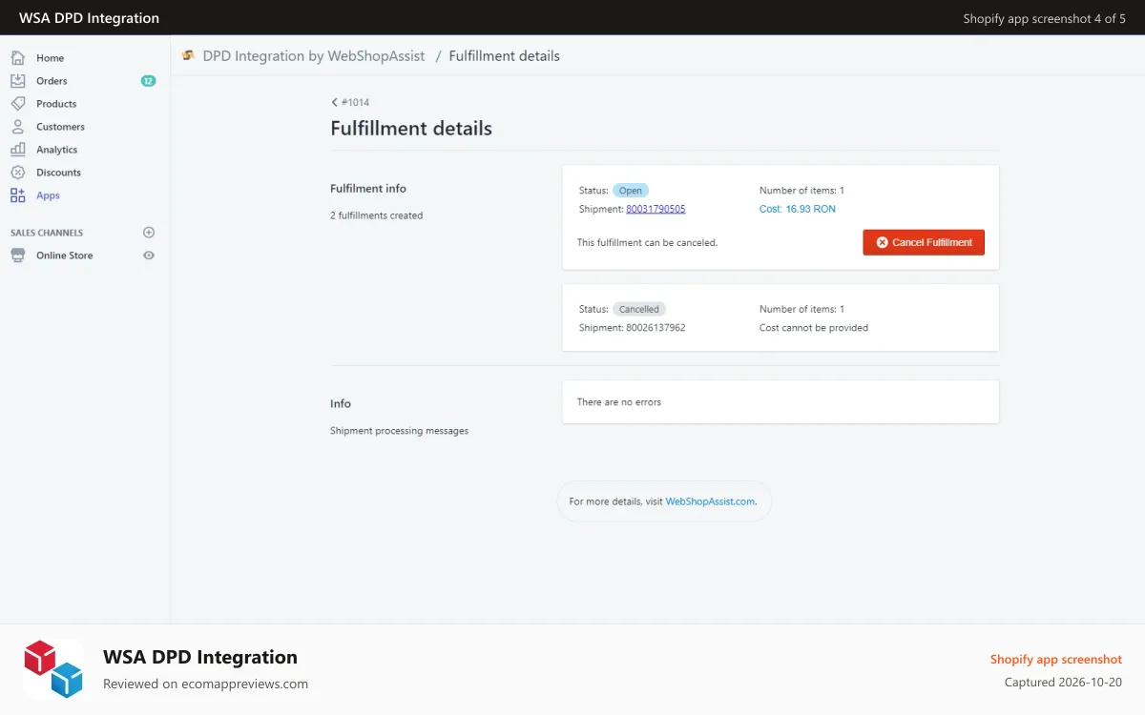Click the WSA DPD Integration cube logo
This screenshot has height=715, width=1145.
(53, 669)
